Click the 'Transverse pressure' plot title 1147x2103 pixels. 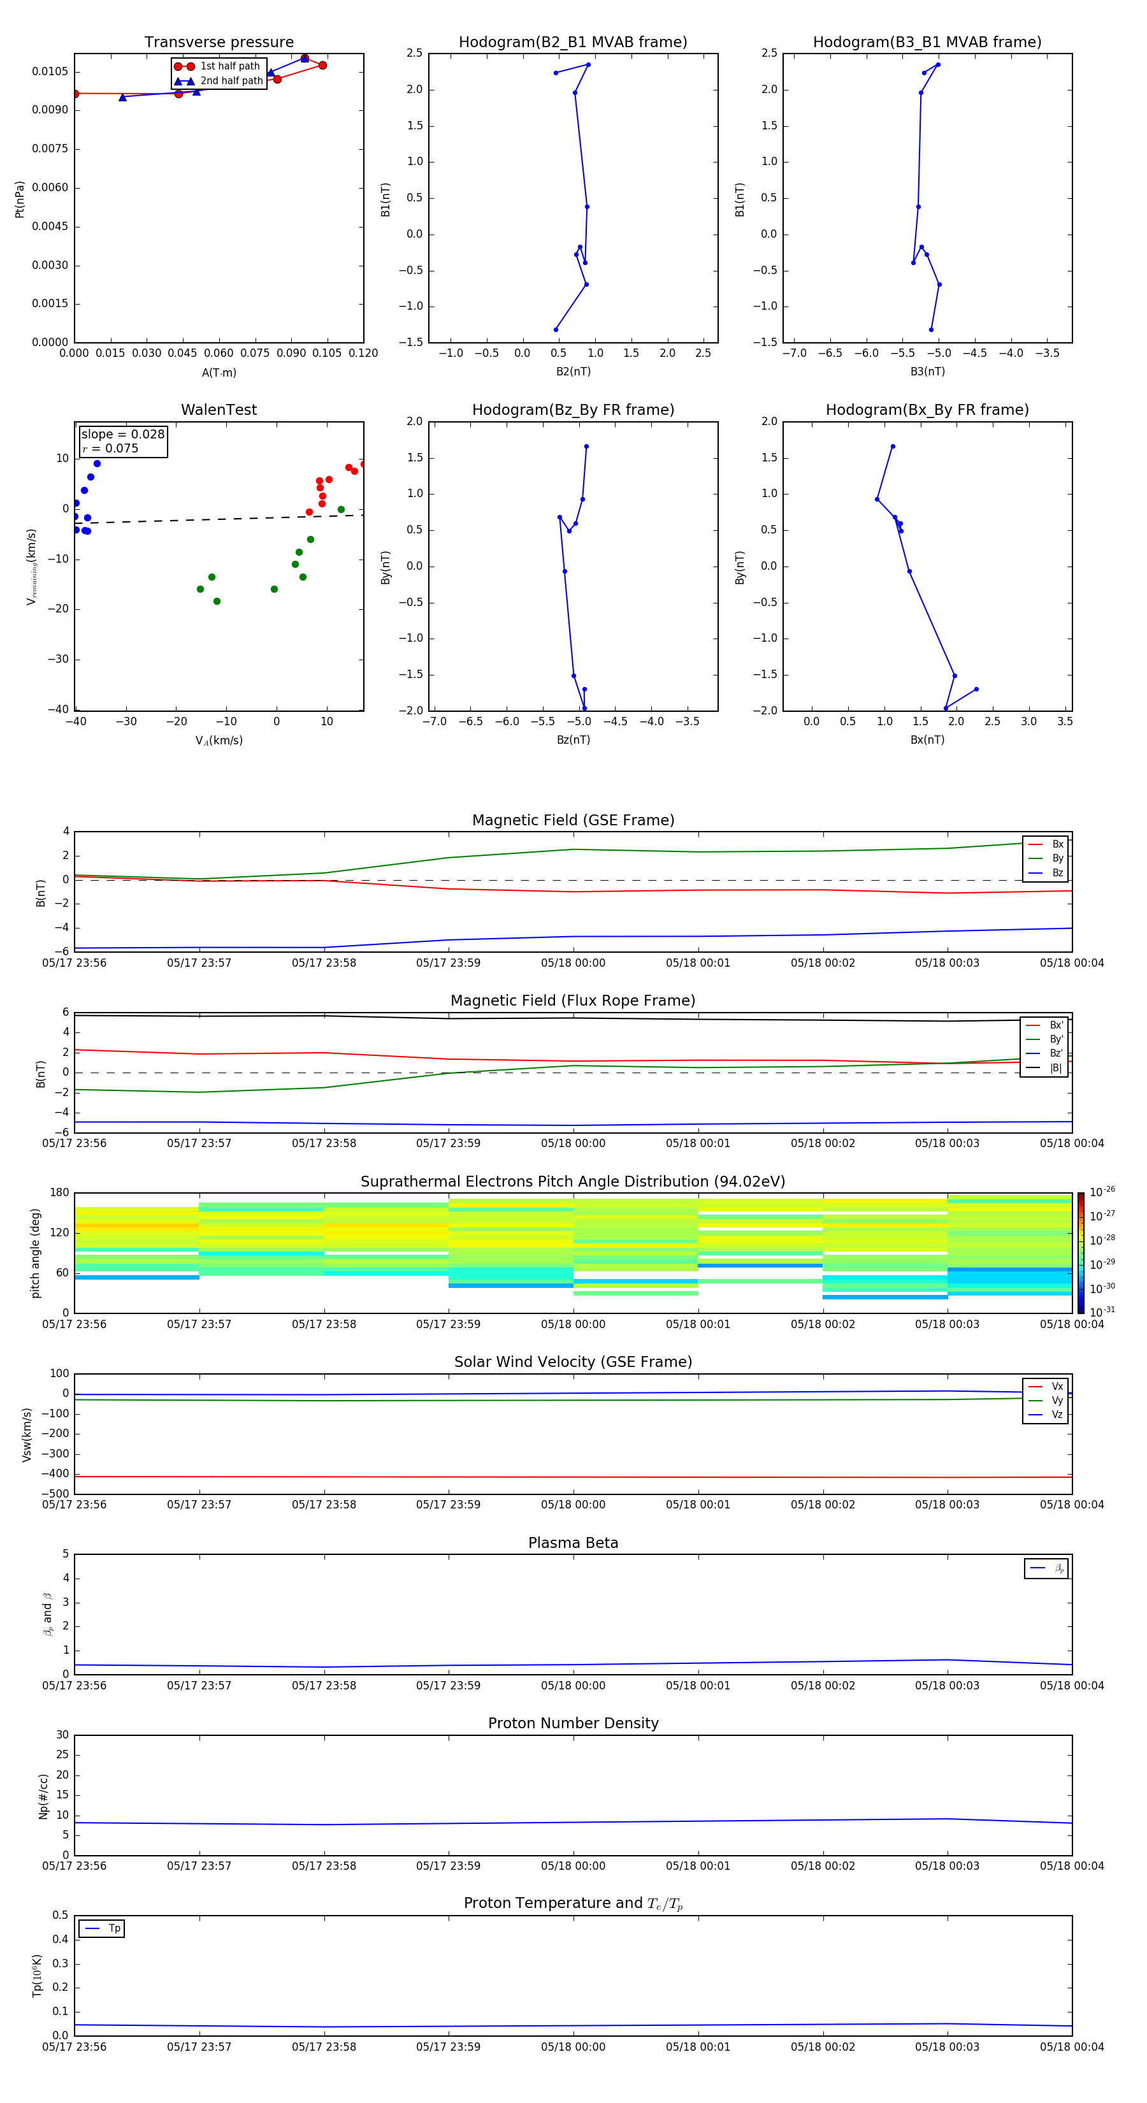(219, 43)
